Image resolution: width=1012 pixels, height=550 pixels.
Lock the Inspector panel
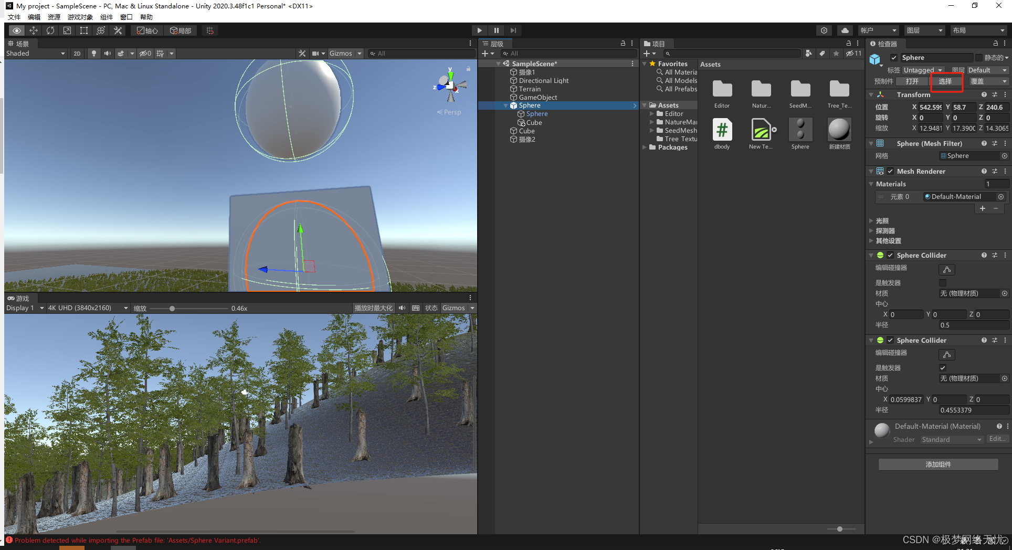click(996, 44)
